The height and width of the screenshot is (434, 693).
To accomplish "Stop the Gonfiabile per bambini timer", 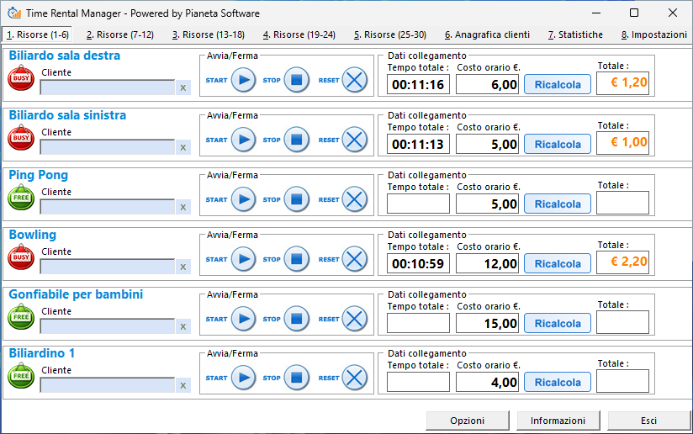I will 296,319.
